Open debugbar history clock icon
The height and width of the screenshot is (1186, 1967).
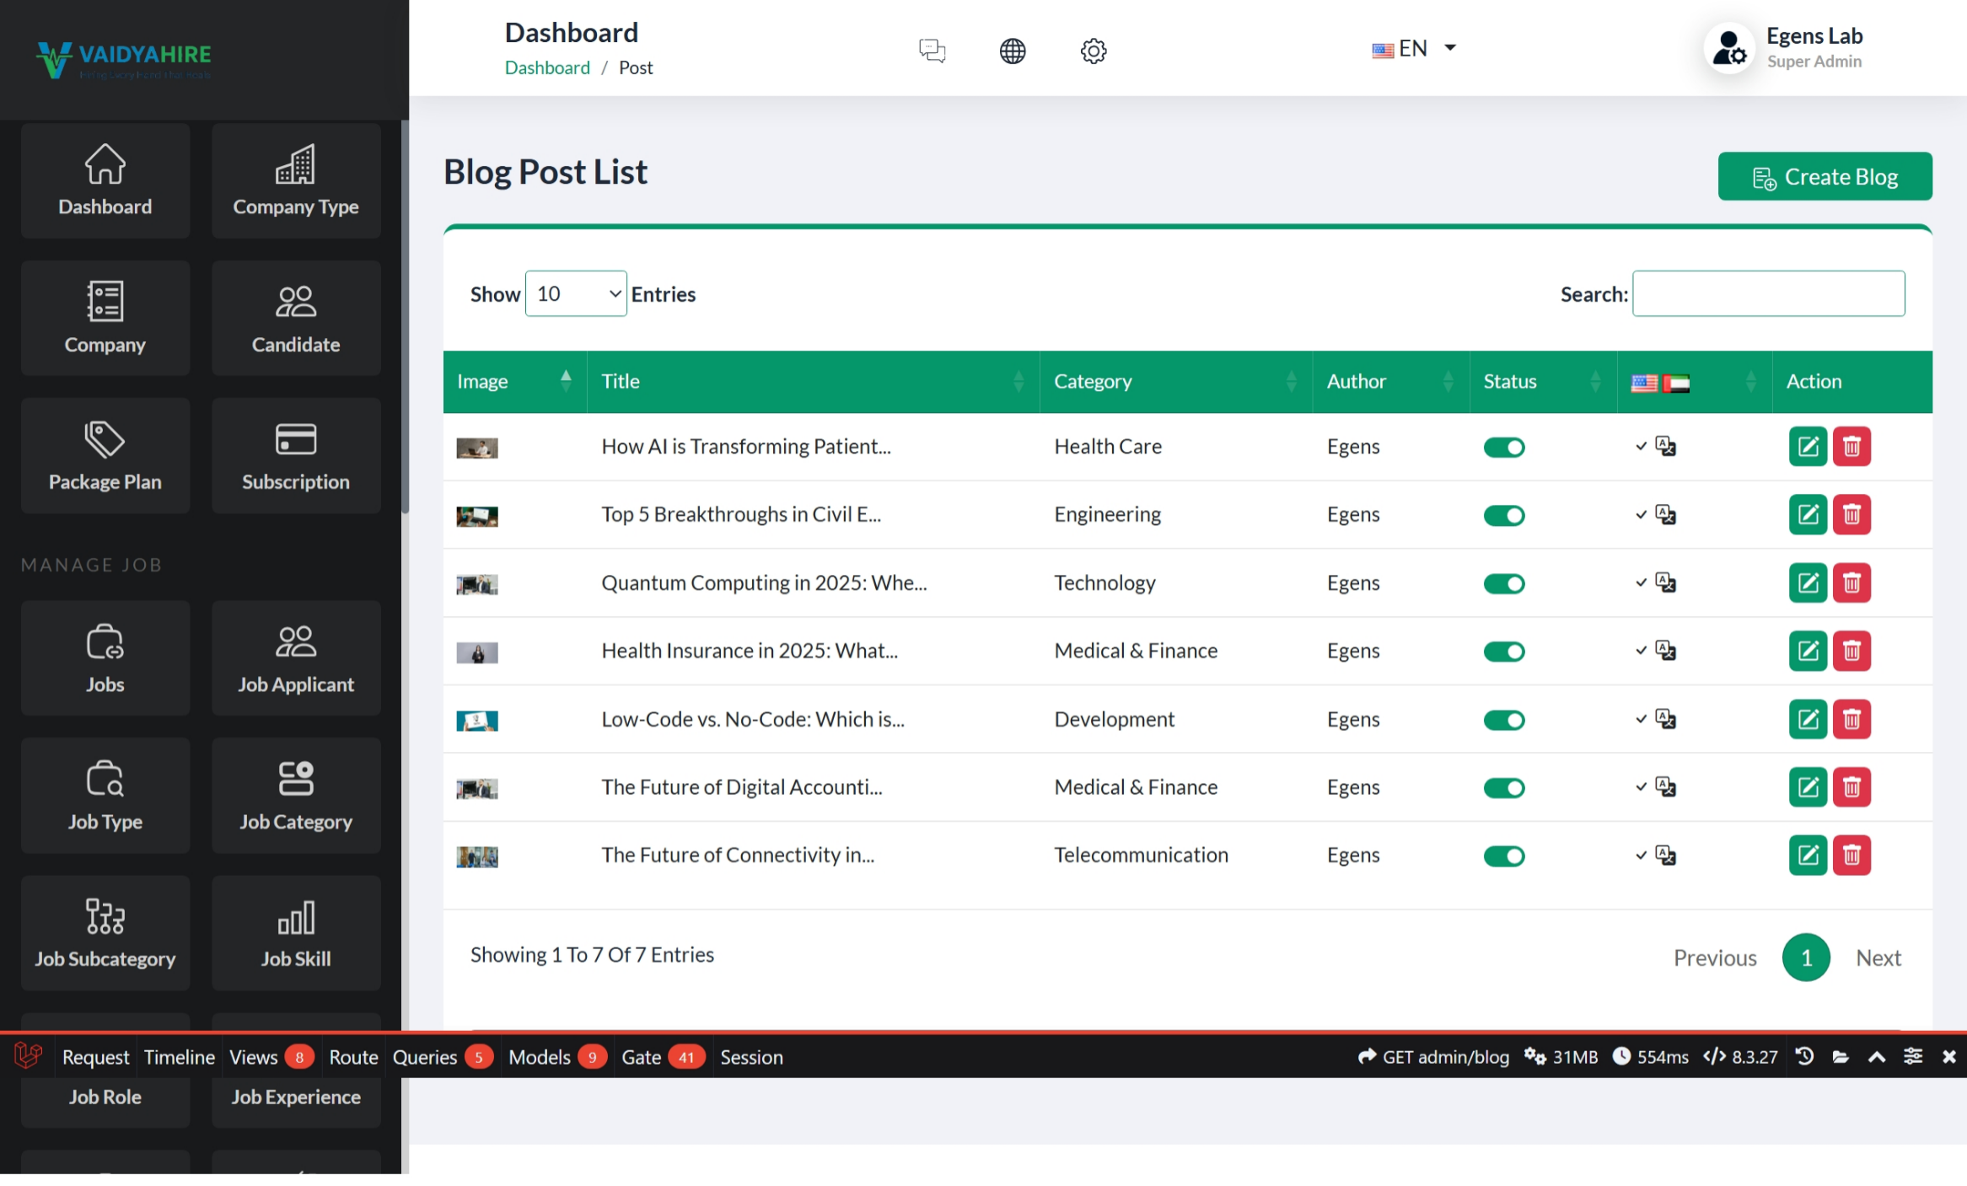[1804, 1057]
